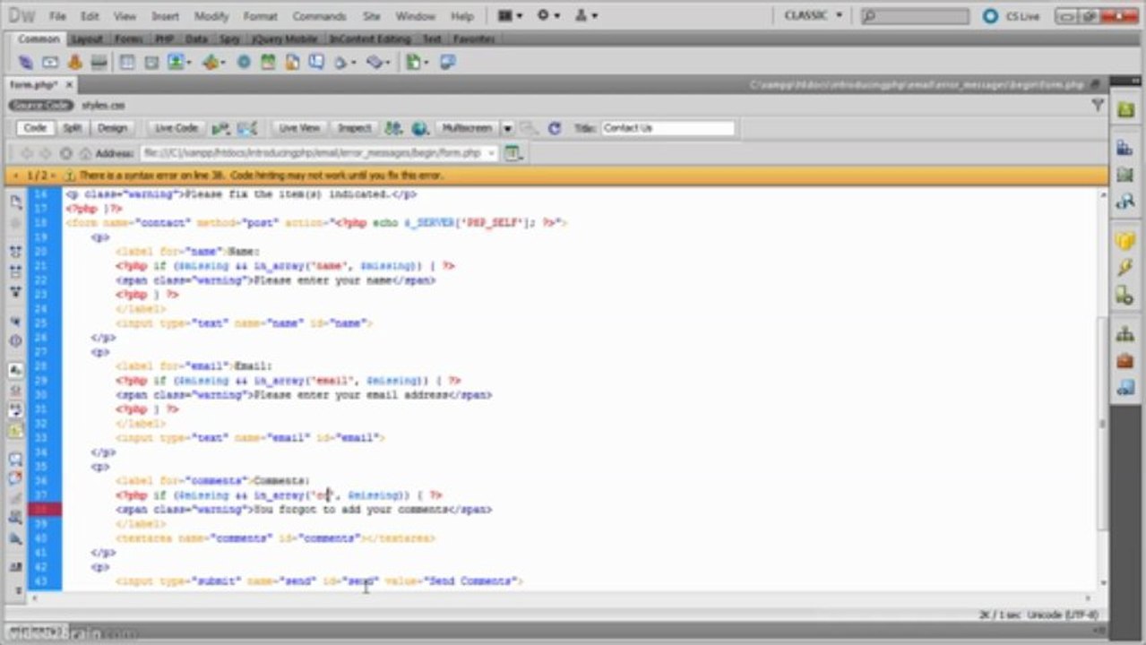
Task: Insert a Comment from Common toolbar
Action: click(x=316, y=63)
